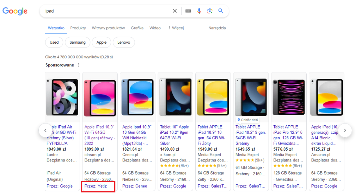Open Apple iPad A14 Bionic listing

[x=325, y=135]
